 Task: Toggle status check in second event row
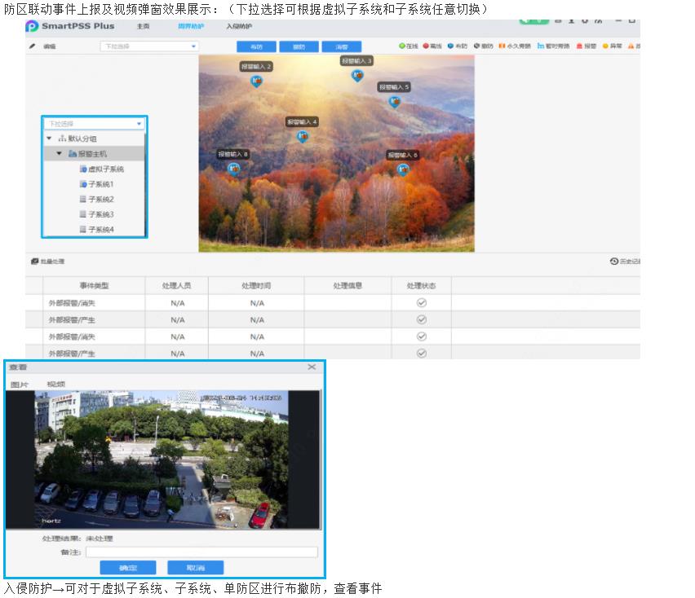(422, 319)
